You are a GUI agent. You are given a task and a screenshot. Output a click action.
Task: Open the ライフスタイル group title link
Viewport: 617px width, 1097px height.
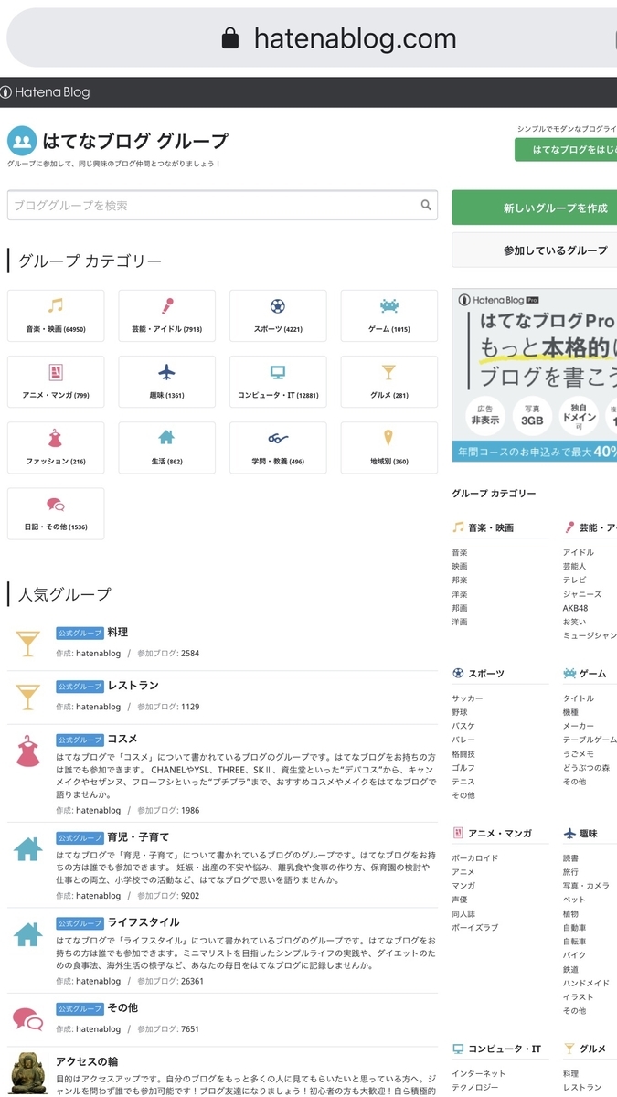[x=144, y=922]
